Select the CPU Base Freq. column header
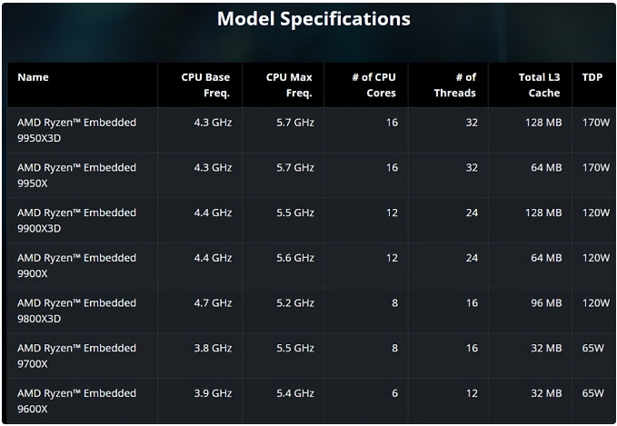617x426 pixels. (x=205, y=84)
